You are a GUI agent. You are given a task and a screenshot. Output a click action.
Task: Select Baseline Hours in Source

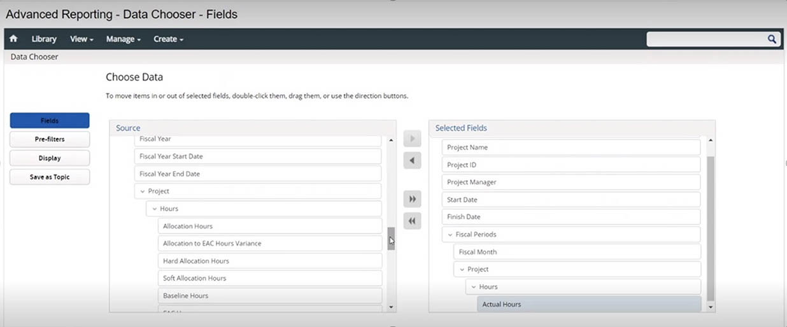tap(270, 296)
